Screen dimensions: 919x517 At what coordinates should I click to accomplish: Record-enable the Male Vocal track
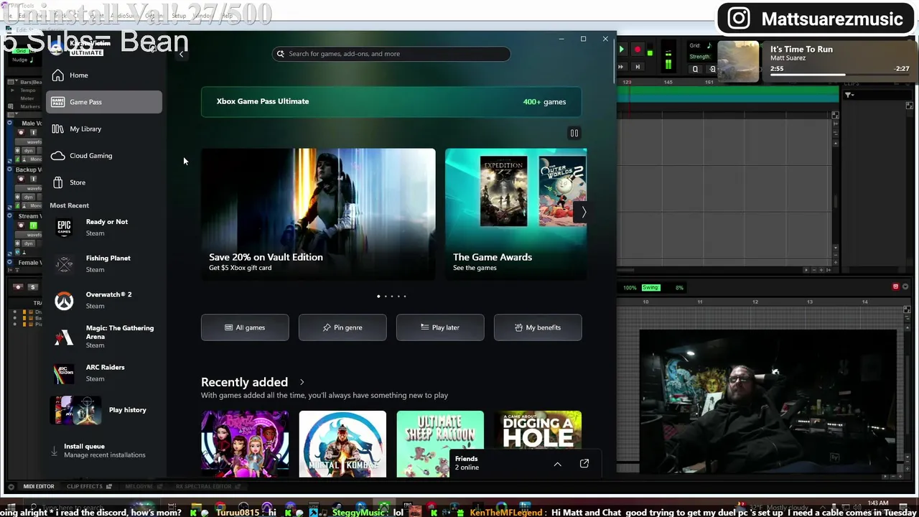pos(21,133)
